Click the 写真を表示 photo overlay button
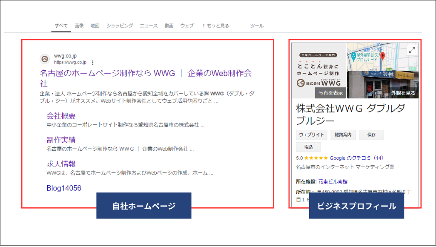The height and width of the screenshot is (247, 436). pos(330,92)
